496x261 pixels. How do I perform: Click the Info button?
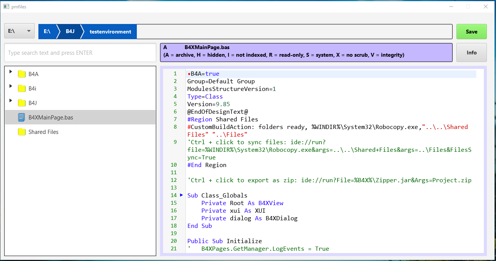(x=471, y=53)
